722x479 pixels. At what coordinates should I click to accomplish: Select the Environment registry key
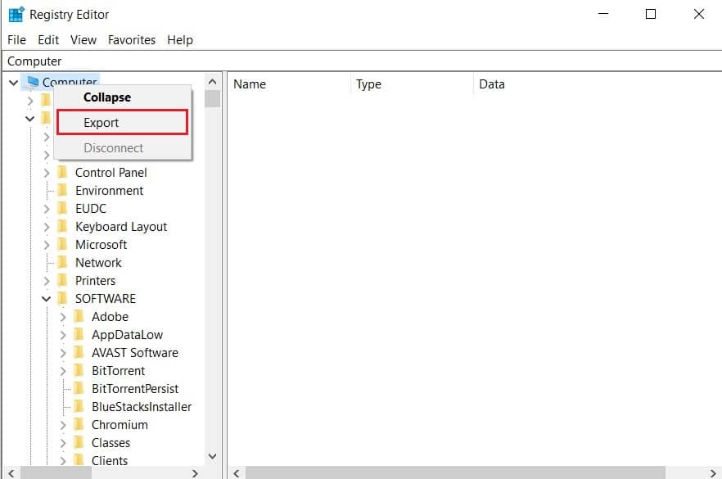pyautogui.click(x=109, y=191)
